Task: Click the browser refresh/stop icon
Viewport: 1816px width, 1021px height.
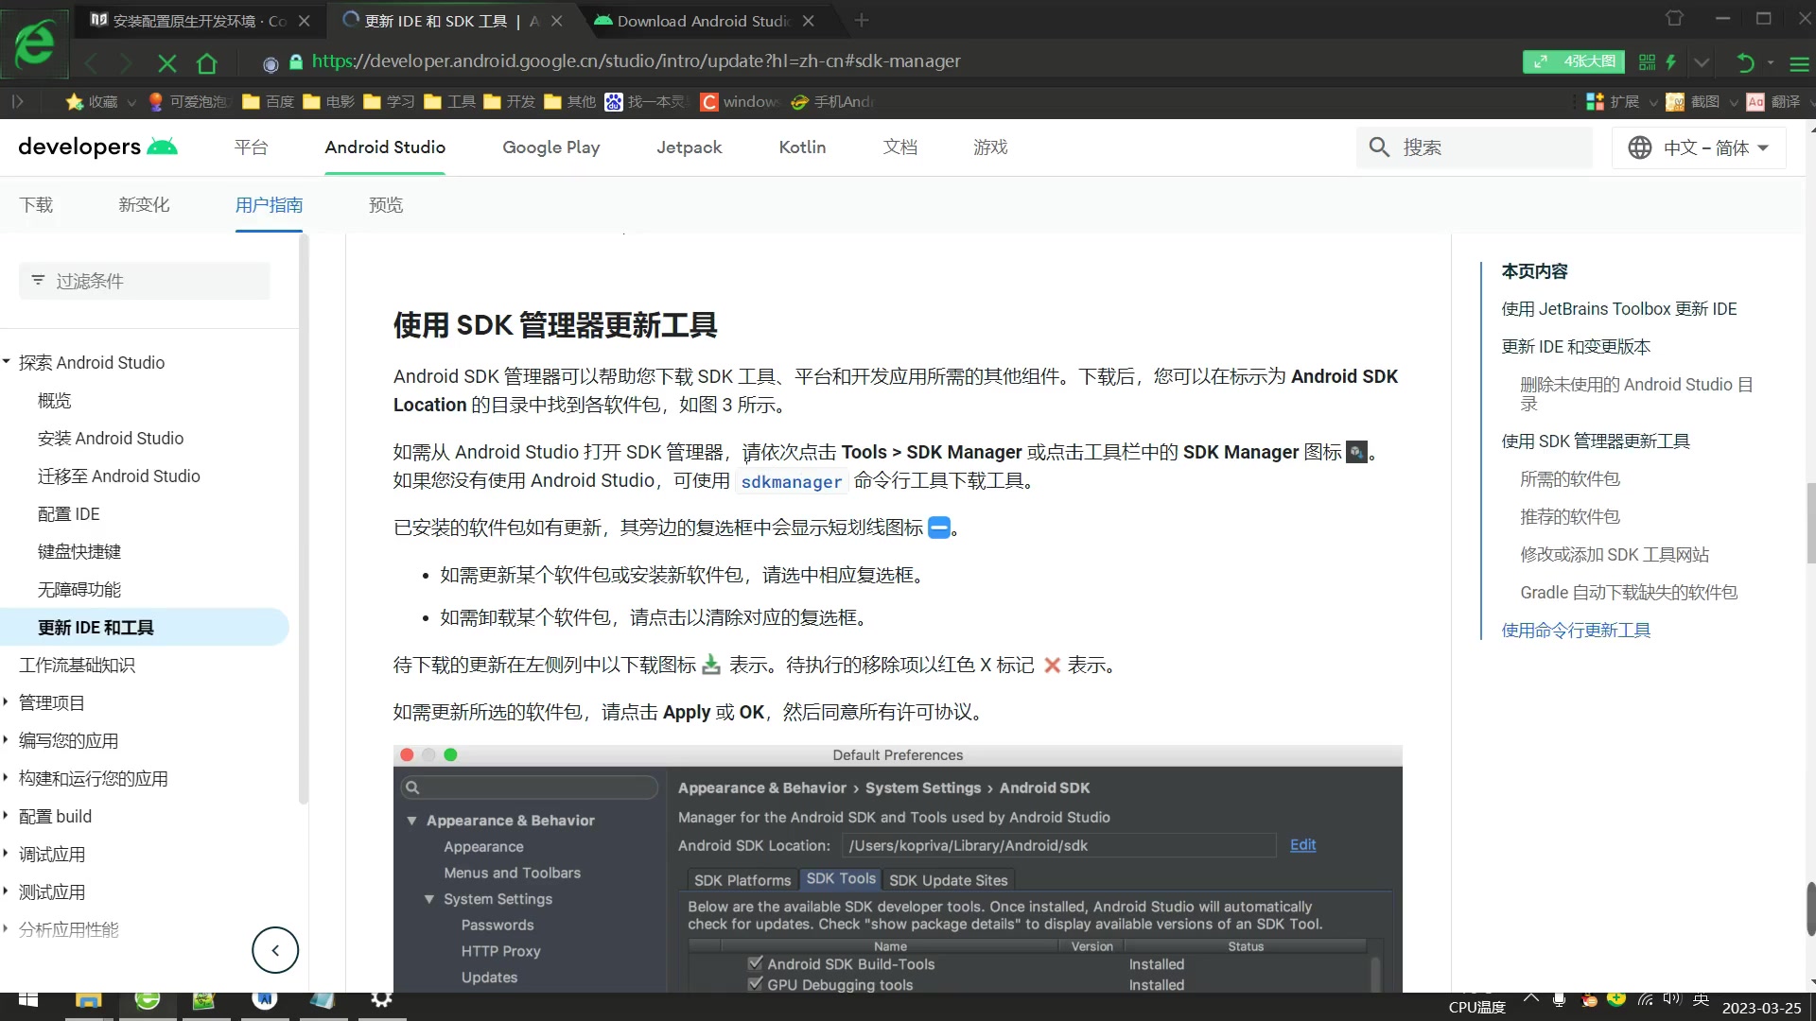Action: point(167,62)
